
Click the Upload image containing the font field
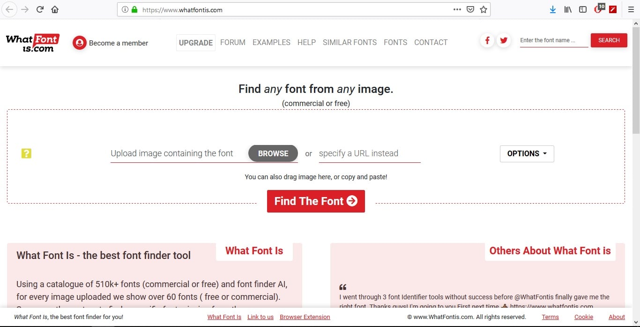[x=179, y=153]
